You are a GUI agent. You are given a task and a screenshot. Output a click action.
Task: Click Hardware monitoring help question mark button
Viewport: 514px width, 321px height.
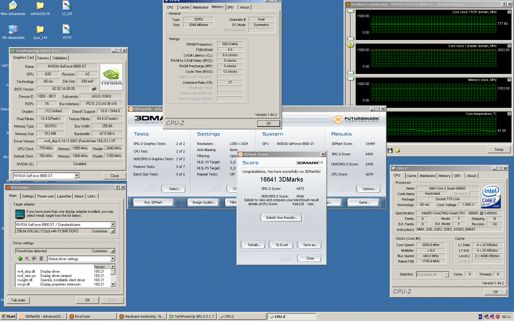[504, 4]
